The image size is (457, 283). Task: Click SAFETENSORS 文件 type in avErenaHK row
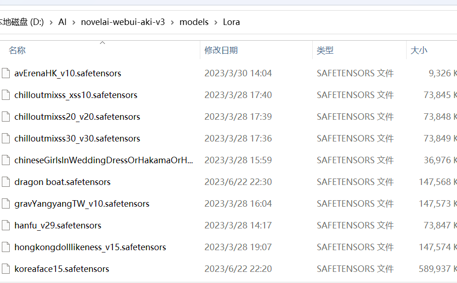(x=355, y=73)
